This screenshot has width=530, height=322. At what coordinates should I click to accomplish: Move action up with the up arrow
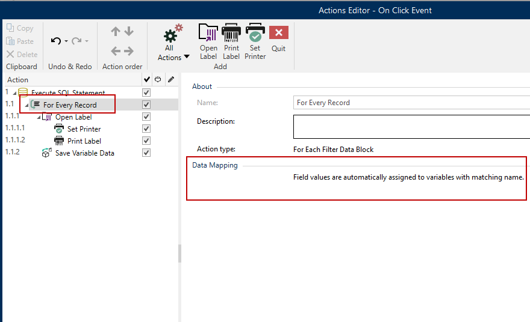[116, 32]
